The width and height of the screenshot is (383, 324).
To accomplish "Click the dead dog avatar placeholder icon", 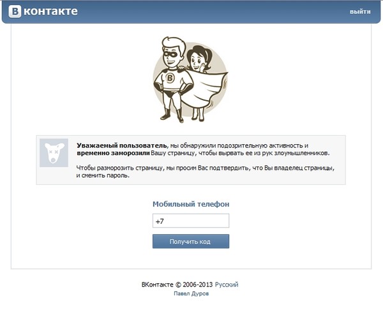I will (54, 152).
